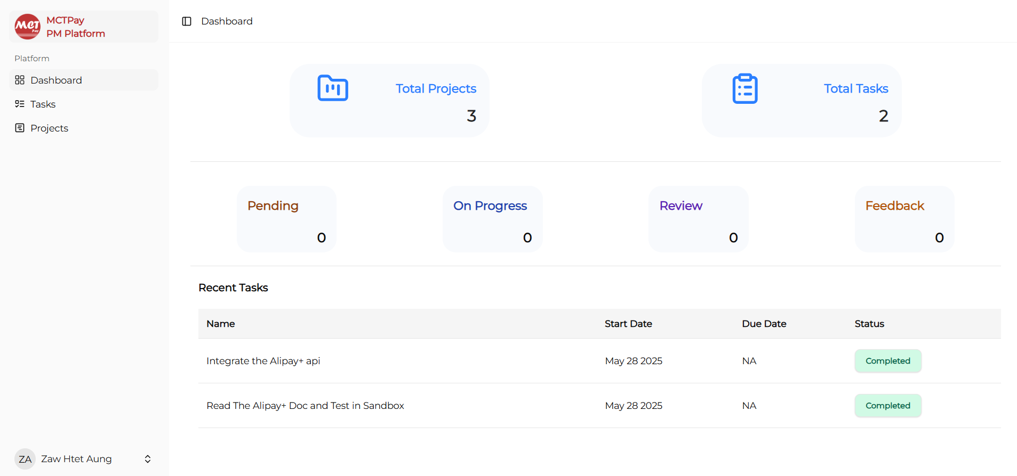The image size is (1017, 476).
Task: Expand the user menu chevron
Action: [148, 459]
